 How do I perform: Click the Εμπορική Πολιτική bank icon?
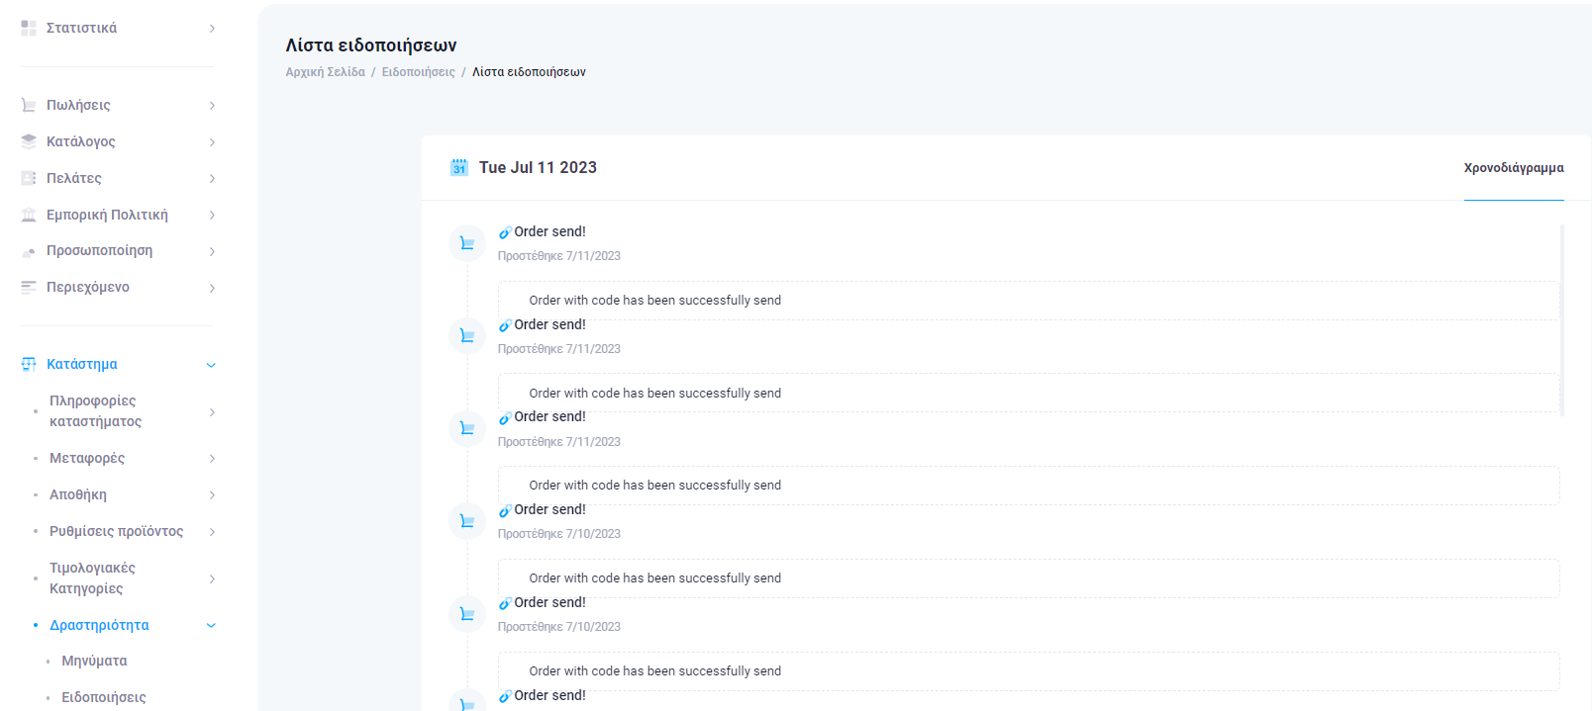click(29, 215)
